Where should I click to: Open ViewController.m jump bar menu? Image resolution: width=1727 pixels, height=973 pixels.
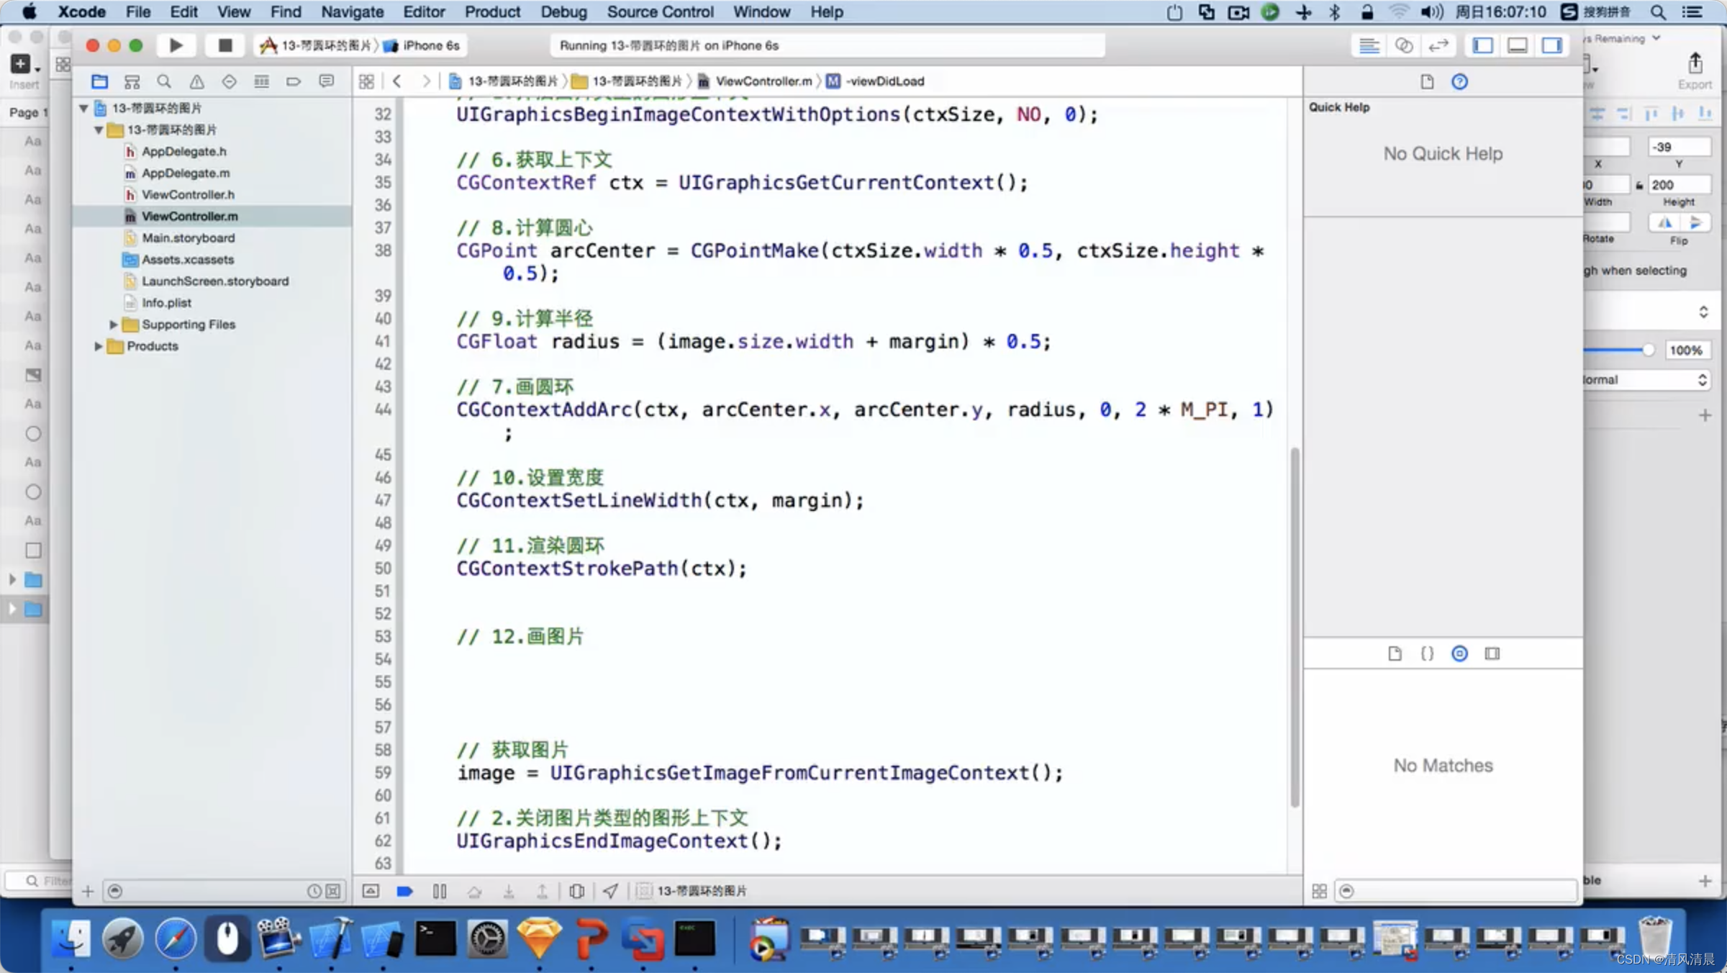pos(755,81)
